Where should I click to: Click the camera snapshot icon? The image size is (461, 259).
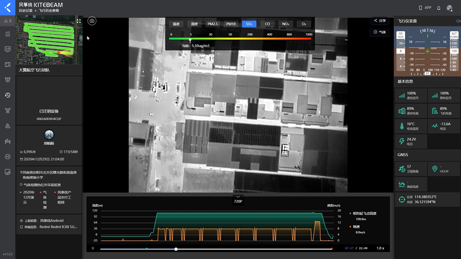(92, 21)
